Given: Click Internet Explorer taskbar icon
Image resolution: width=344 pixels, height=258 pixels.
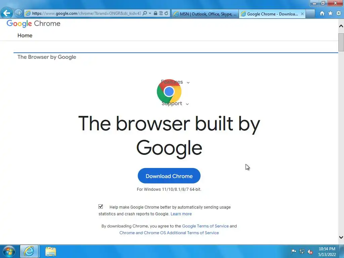Looking at the screenshot, I should (x=29, y=251).
